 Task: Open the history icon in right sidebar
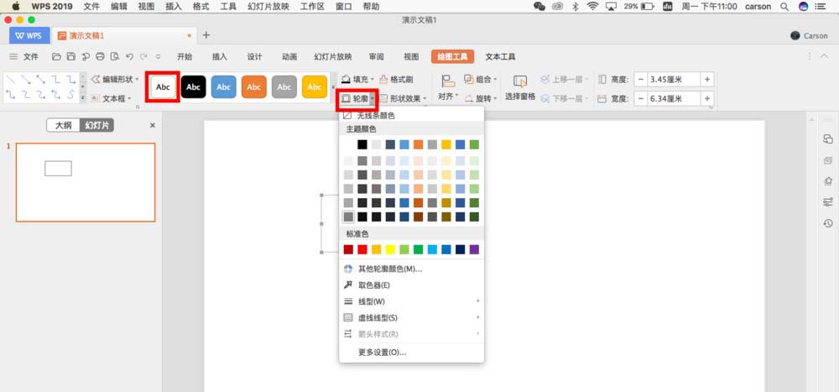(x=828, y=223)
